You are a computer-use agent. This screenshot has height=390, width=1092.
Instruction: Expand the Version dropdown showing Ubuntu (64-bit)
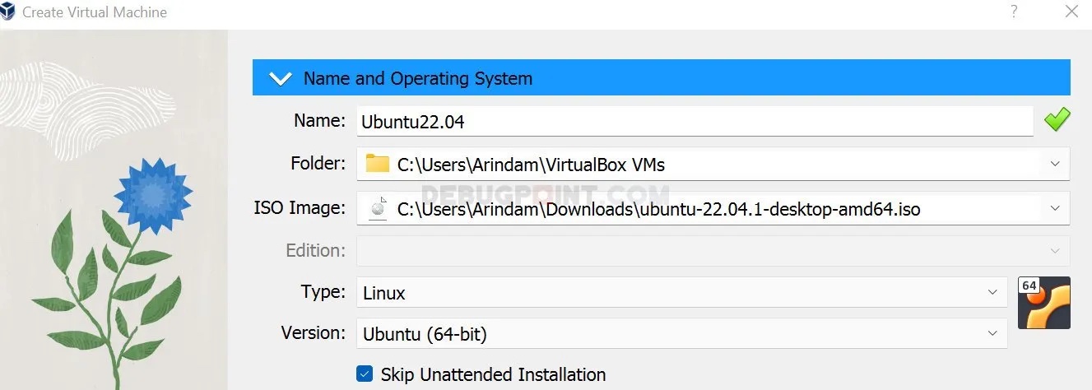[992, 333]
